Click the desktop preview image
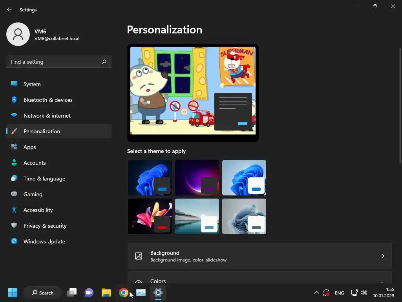The width and height of the screenshot is (402, 302). (193, 90)
